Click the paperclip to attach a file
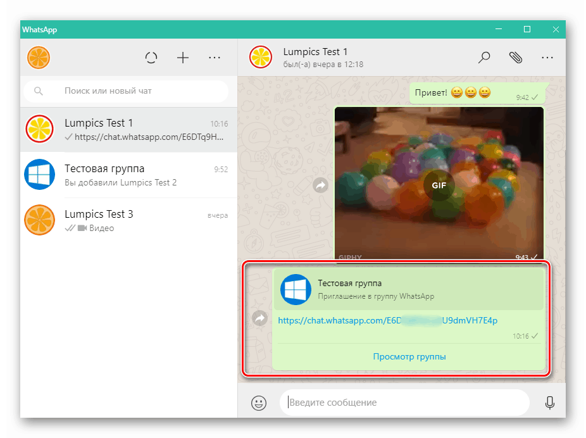Image resolution: width=586 pixels, height=438 pixels. click(516, 57)
